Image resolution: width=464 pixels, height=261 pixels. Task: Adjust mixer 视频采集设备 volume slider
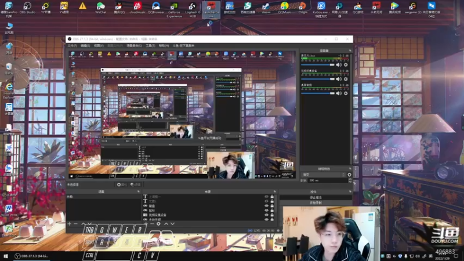click(x=317, y=79)
